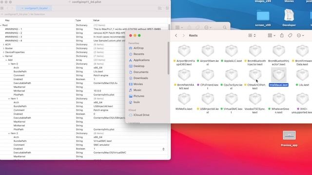The height and width of the screenshot is (175, 312).
Task: Open Developer file on desktop
Action: [x=289, y=18]
